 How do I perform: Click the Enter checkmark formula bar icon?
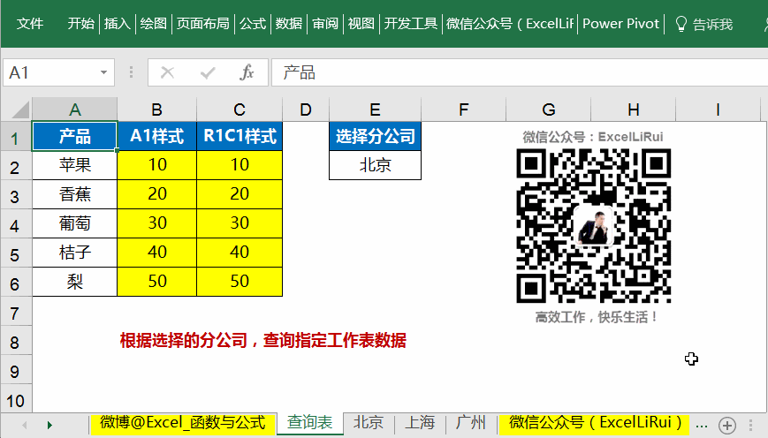point(208,73)
